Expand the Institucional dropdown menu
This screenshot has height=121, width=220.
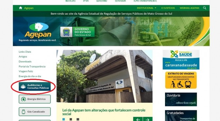pos(146,8)
